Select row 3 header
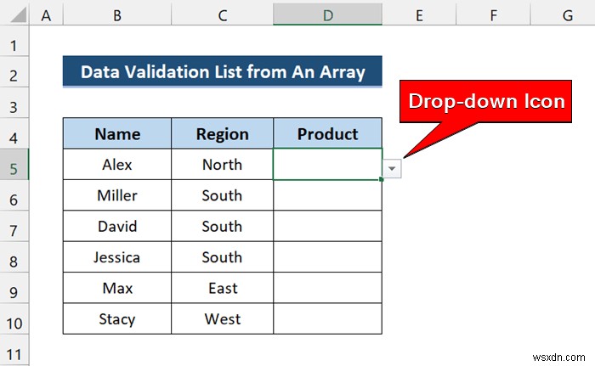Screen dimensions: 595x366 (14, 103)
